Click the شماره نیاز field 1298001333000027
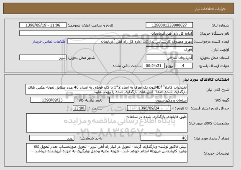241x170 pixels. (169, 25)
